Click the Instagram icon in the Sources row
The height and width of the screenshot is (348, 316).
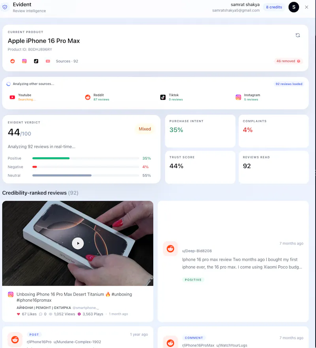point(24,61)
